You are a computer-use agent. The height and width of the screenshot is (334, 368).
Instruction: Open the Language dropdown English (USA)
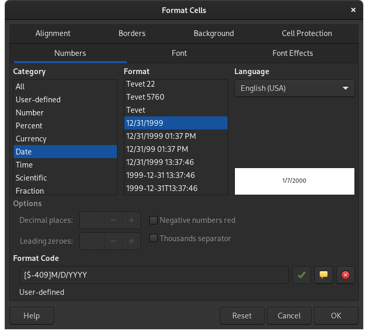point(294,88)
